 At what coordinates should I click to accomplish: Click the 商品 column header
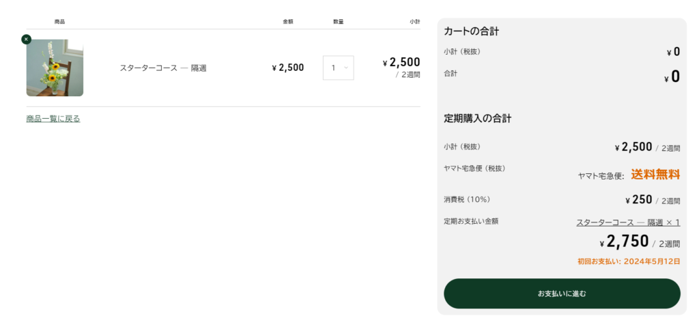point(59,21)
